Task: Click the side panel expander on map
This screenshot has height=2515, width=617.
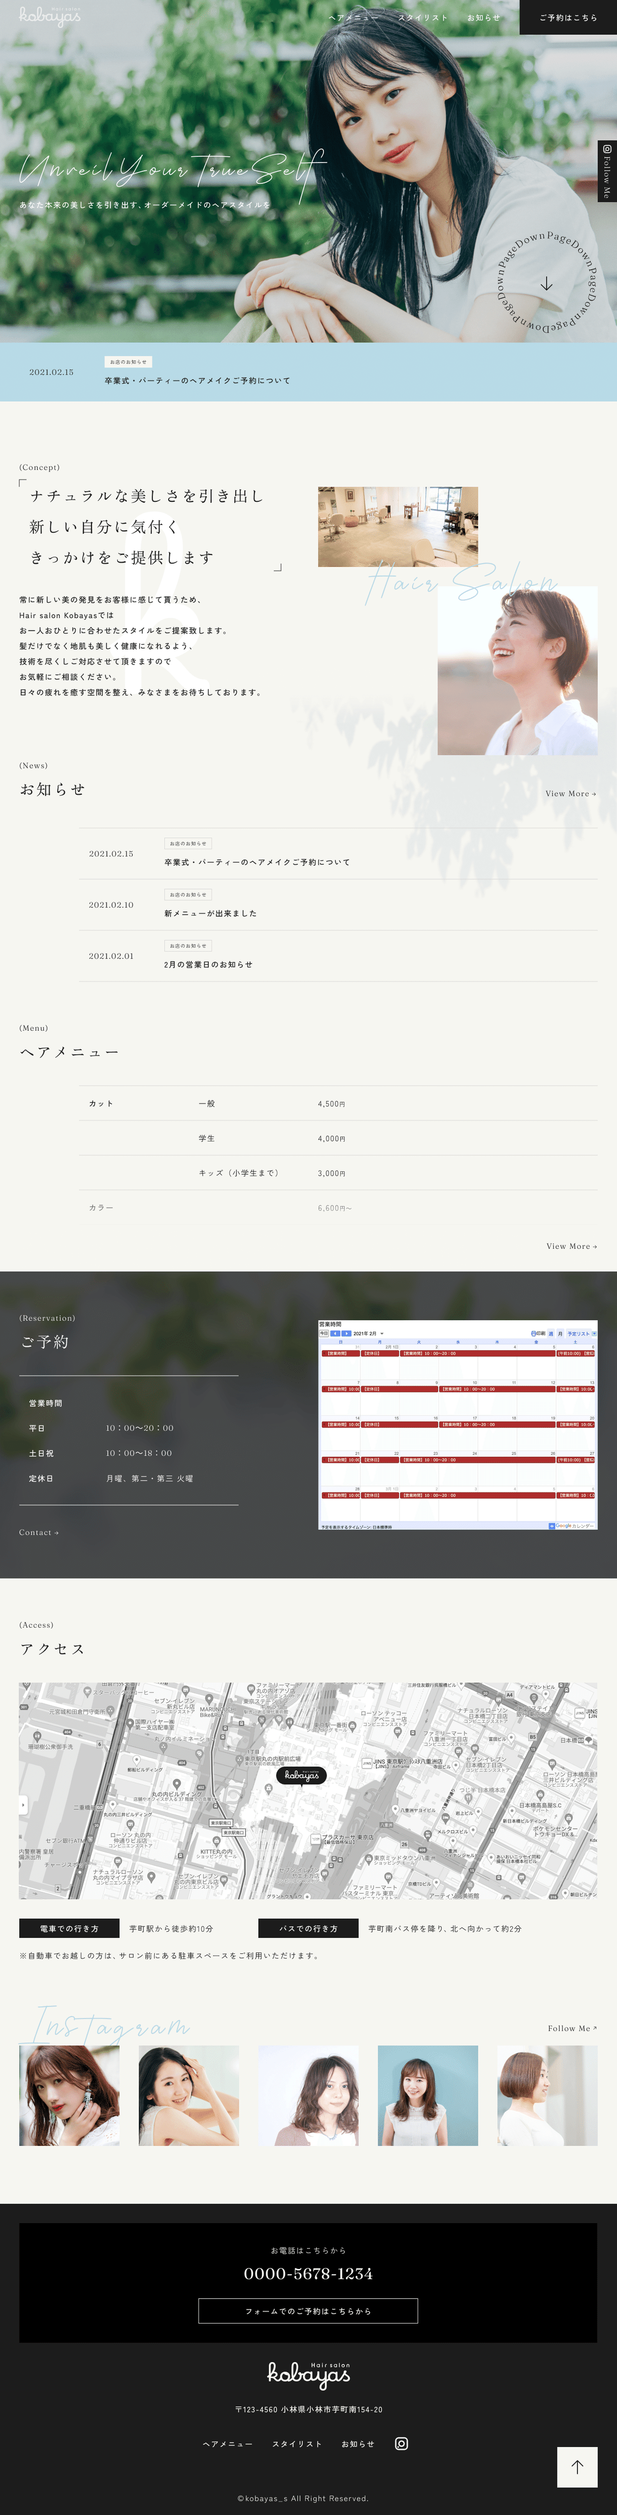Action: pyautogui.click(x=23, y=1804)
